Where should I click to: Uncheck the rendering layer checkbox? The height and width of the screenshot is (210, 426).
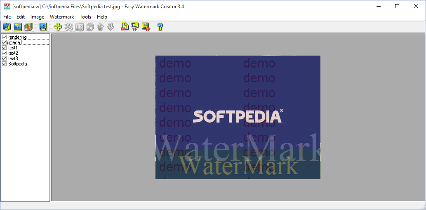click(5, 37)
